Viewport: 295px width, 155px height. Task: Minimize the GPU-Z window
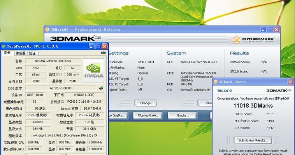tap(91, 46)
